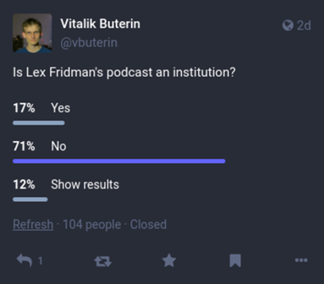Click the 2d timestamp
324x284 pixels.
coord(303,25)
